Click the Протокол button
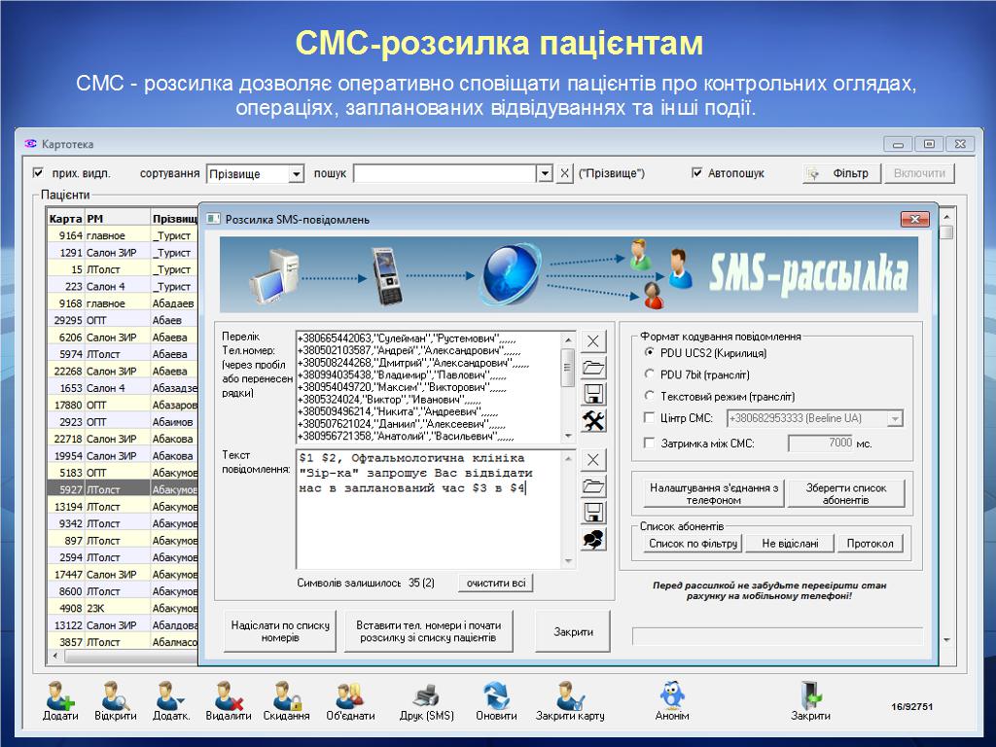This screenshot has width=996, height=747. pyautogui.click(x=870, y=544)
